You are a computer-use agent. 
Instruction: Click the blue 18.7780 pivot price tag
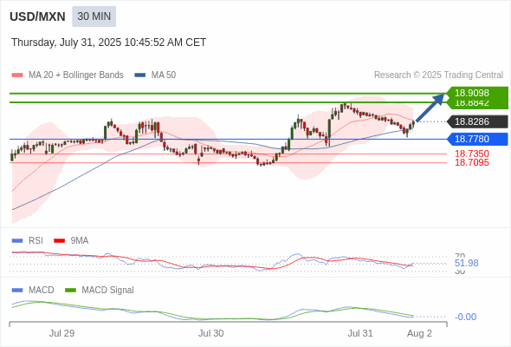pyautogui.click(x=477, y=139)
